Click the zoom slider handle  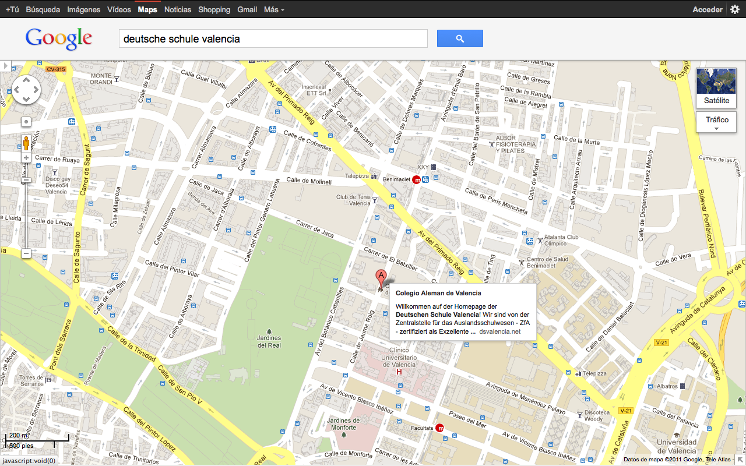tap(26, 180)
